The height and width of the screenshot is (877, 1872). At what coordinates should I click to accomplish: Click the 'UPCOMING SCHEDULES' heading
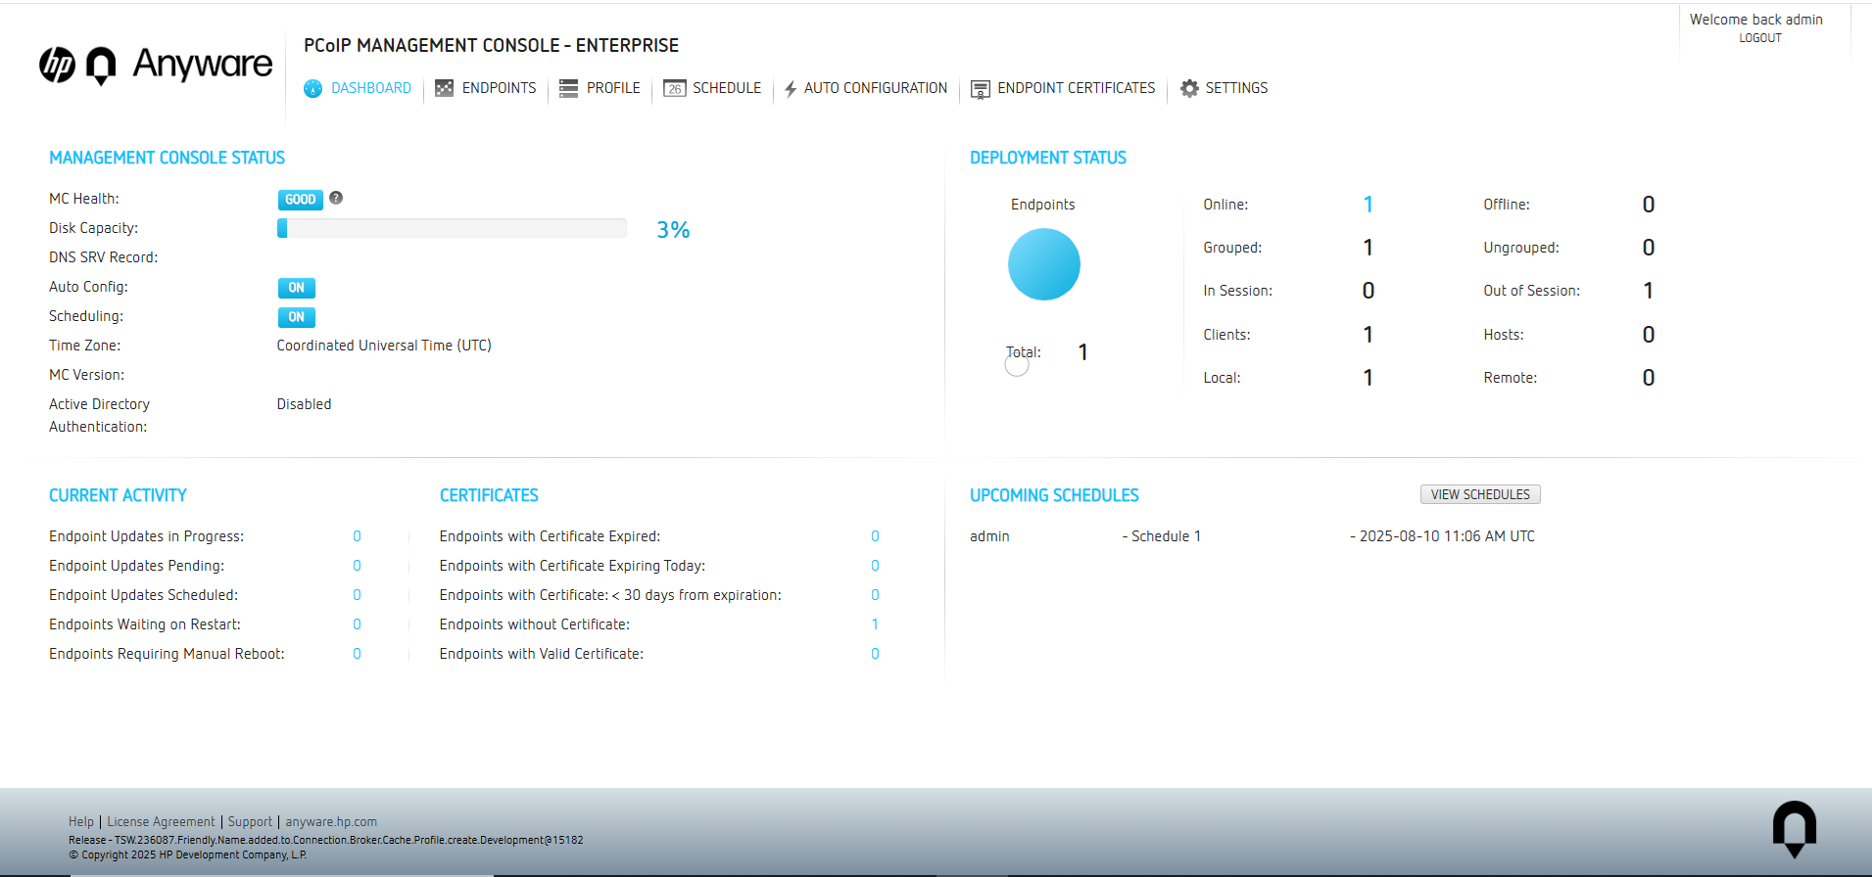[1054, 495]
